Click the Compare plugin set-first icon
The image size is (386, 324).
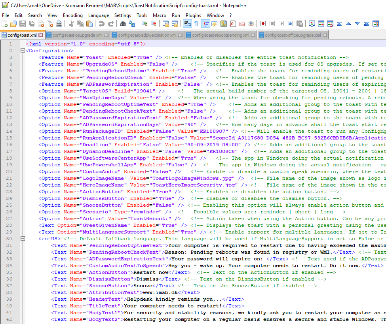click(x=312, y=24)
